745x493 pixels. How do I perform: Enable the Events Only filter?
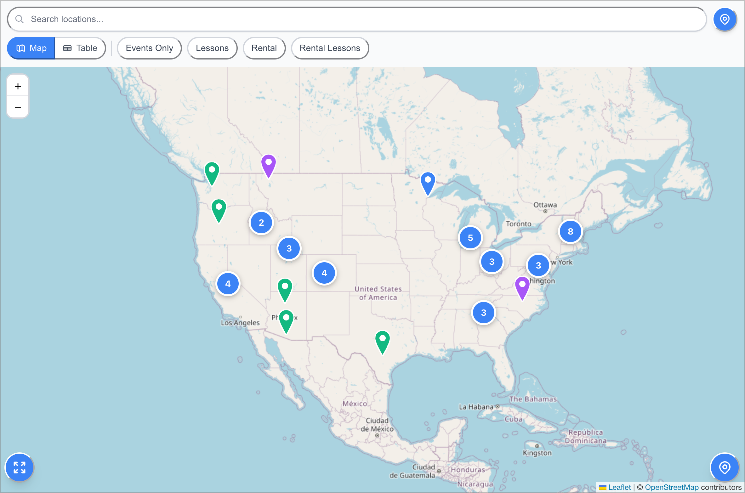(149, 48)
